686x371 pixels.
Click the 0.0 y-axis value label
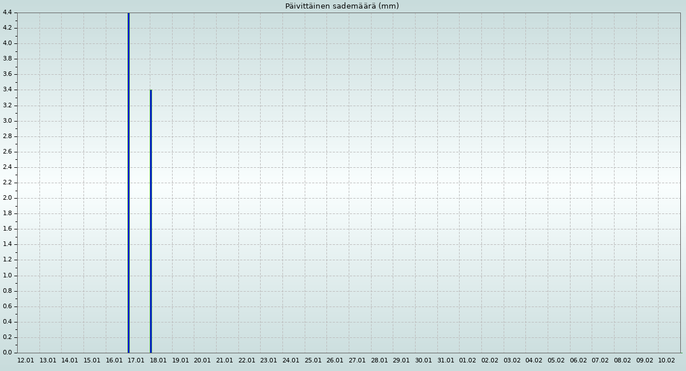click(7, 353)
